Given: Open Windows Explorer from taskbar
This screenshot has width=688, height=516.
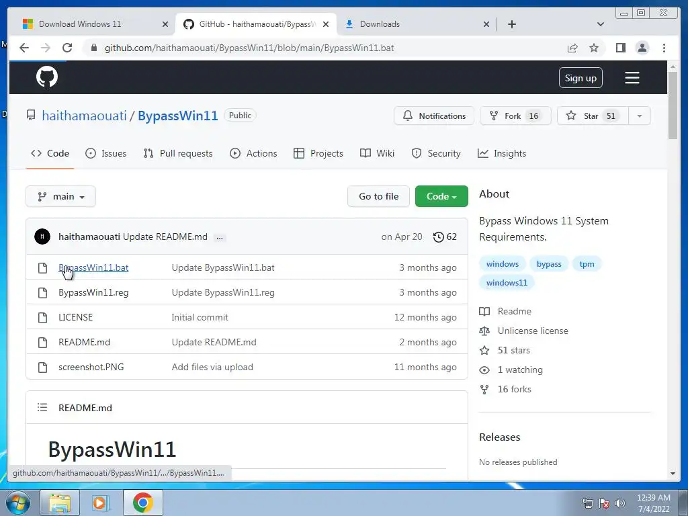Looking at the screenshot, I should [x=60, y=503].
